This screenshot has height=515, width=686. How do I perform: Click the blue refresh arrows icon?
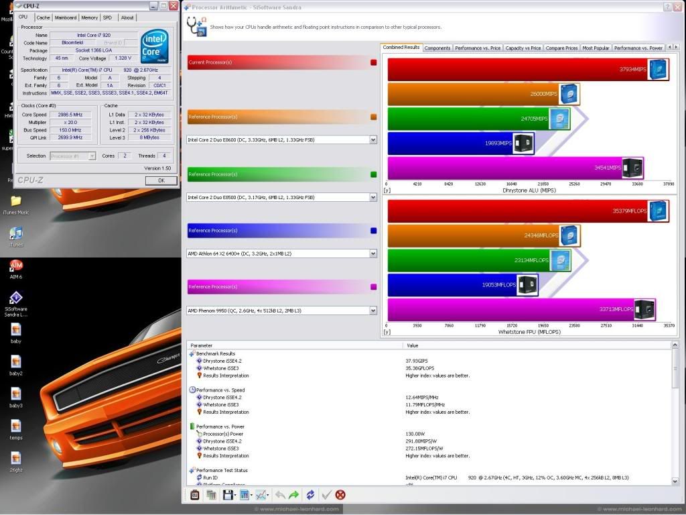(310, 495)
